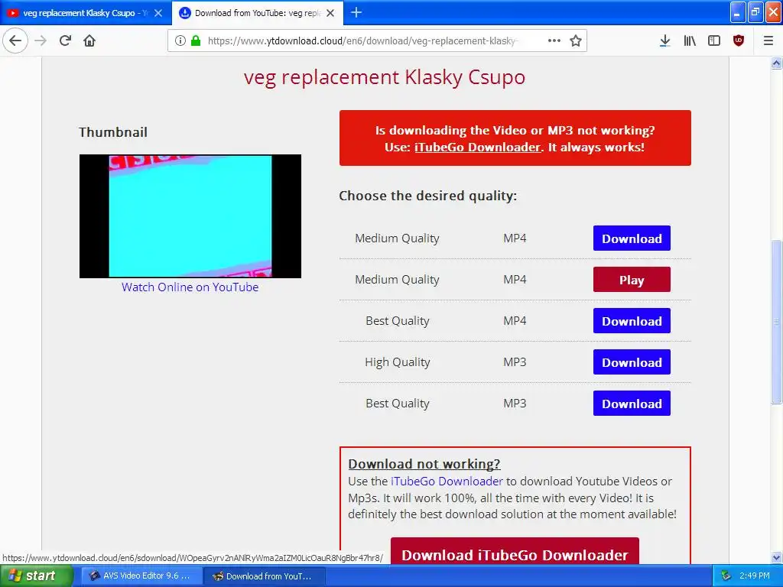
Task: Click the vertical scrollbar thumb
Action: (x=776, y=322)
